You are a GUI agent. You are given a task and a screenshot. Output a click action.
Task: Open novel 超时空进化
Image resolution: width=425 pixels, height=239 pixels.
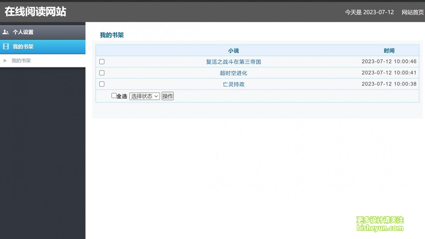[x=233, y=73]
